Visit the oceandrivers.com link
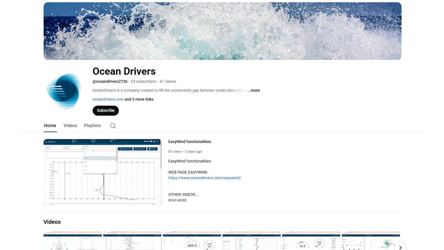Viewport: 444px width, 250px height. point(108,99)
